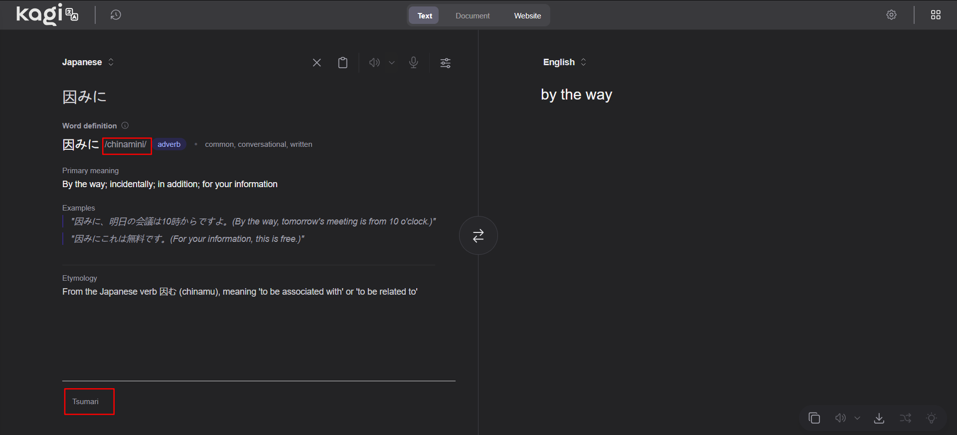Copy the English translation
This screenshot has width=957, height=435.
click(814, 418)
